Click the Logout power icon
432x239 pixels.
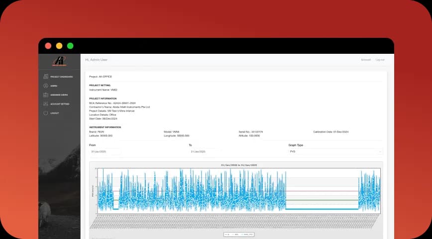tap(46, 113)
